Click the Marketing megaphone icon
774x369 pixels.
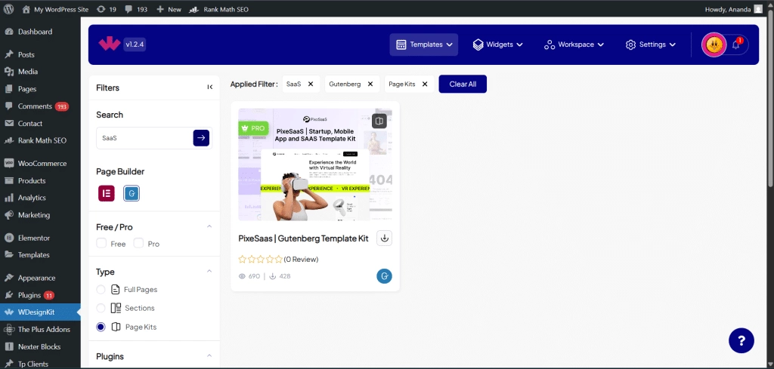[9, 215]
